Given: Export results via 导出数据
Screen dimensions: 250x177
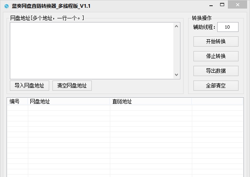Looking at the screenshot, I should click(216, 71).
